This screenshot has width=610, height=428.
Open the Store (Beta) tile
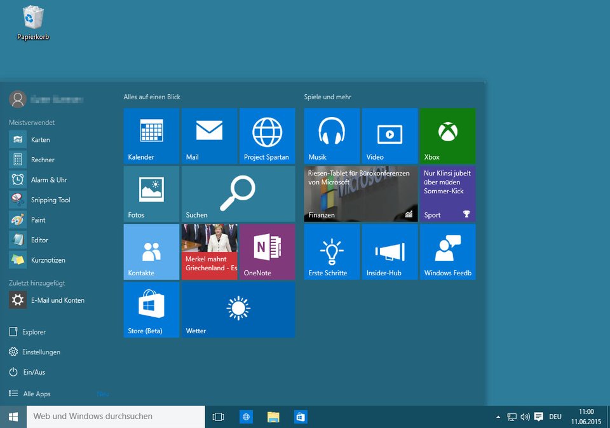(x=151, y=310)
